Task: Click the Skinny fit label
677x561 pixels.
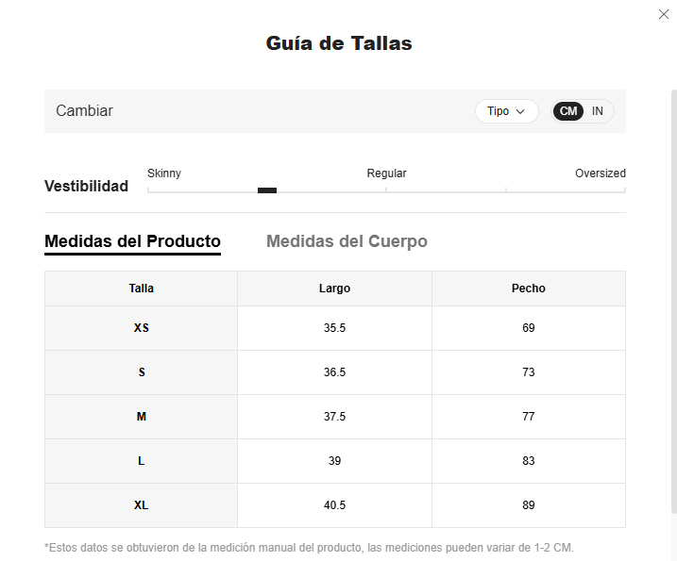Action: (164, 173)
